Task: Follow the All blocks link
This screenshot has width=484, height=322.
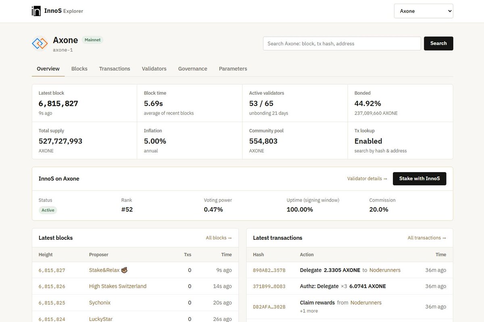Action: (x=219, y=238)
